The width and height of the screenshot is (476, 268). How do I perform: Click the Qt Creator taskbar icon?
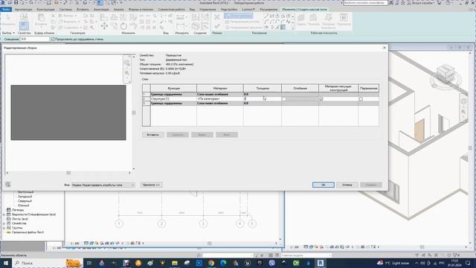tap(296, 263)
